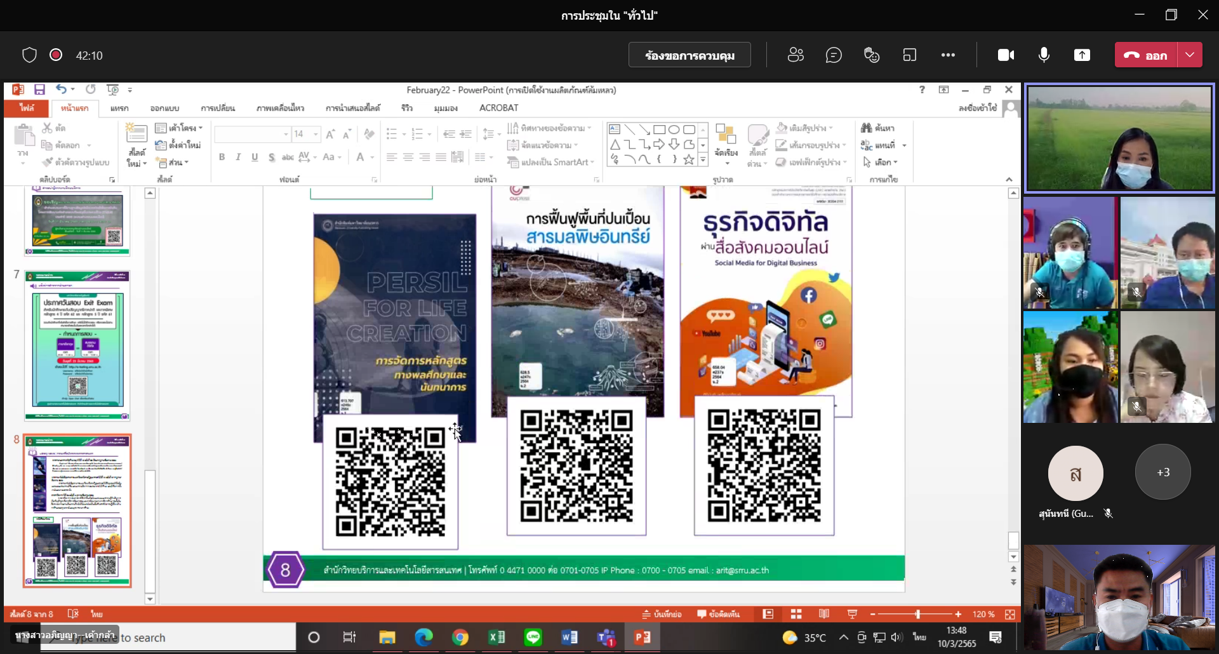Open Excel from the taskbar
The height and width of the screenshot is (654, 1219).
click(497, 637)
